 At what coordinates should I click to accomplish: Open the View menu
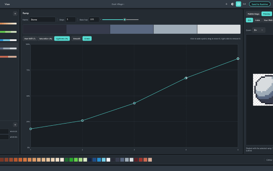coord(7,4)
